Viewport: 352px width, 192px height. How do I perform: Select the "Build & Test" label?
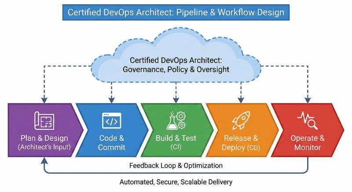click(x=176, y=138)
